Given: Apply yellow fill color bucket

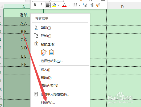Looking at the screenshot, I should [x=54, y=5].
